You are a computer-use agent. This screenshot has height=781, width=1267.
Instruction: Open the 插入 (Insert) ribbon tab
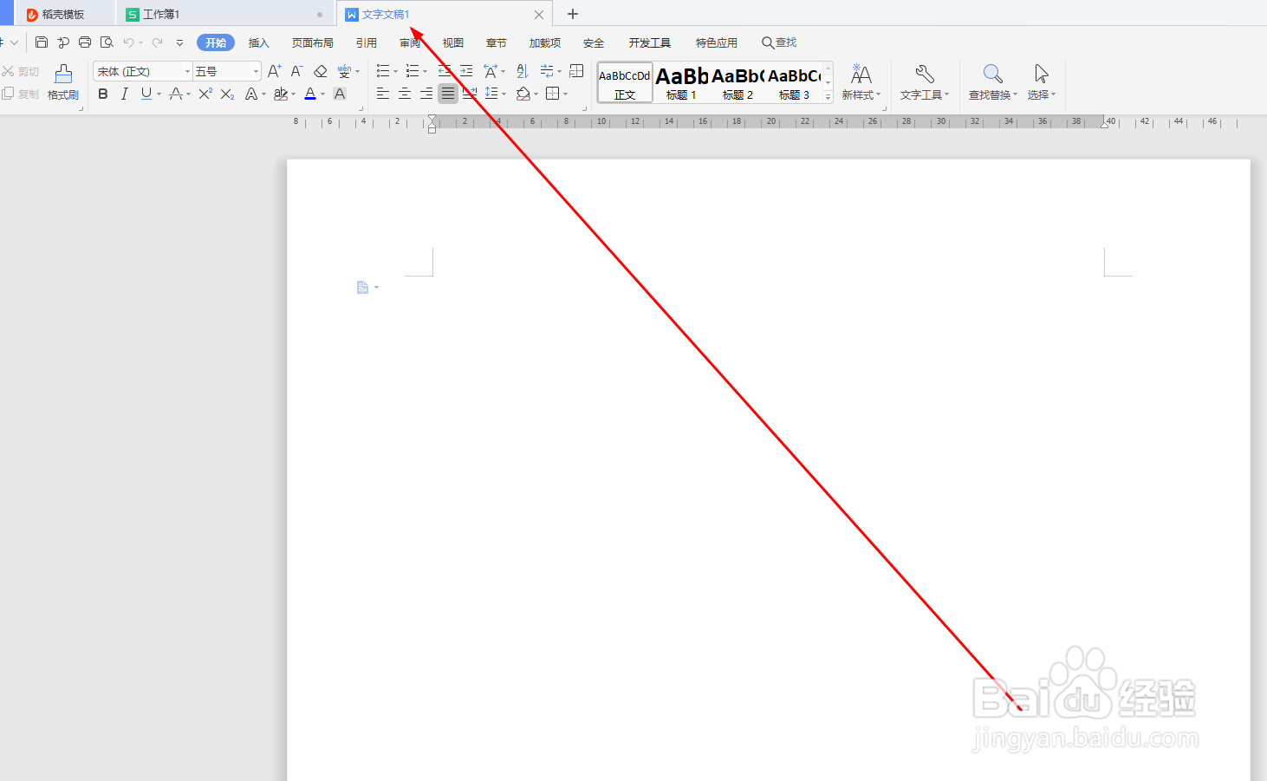[x=259, y=42]
